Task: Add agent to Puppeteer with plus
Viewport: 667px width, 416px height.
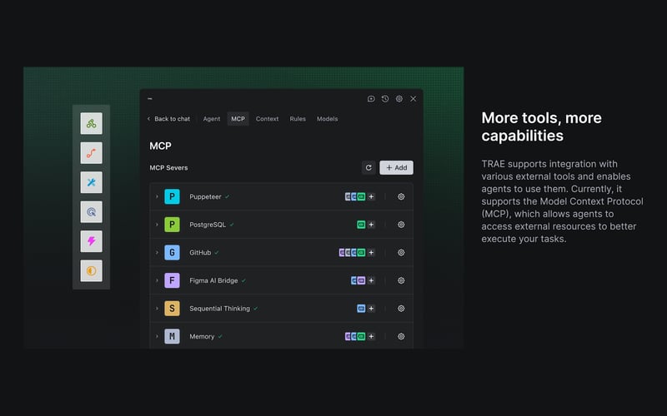Action: [x=371, y=196]
